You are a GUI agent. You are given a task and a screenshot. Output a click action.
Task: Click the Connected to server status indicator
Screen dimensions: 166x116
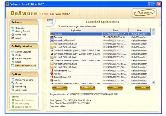13,100
